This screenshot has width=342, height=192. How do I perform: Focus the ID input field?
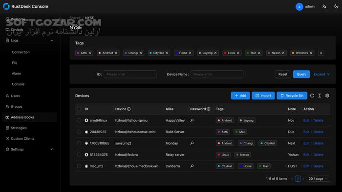[x=130, y=74]
